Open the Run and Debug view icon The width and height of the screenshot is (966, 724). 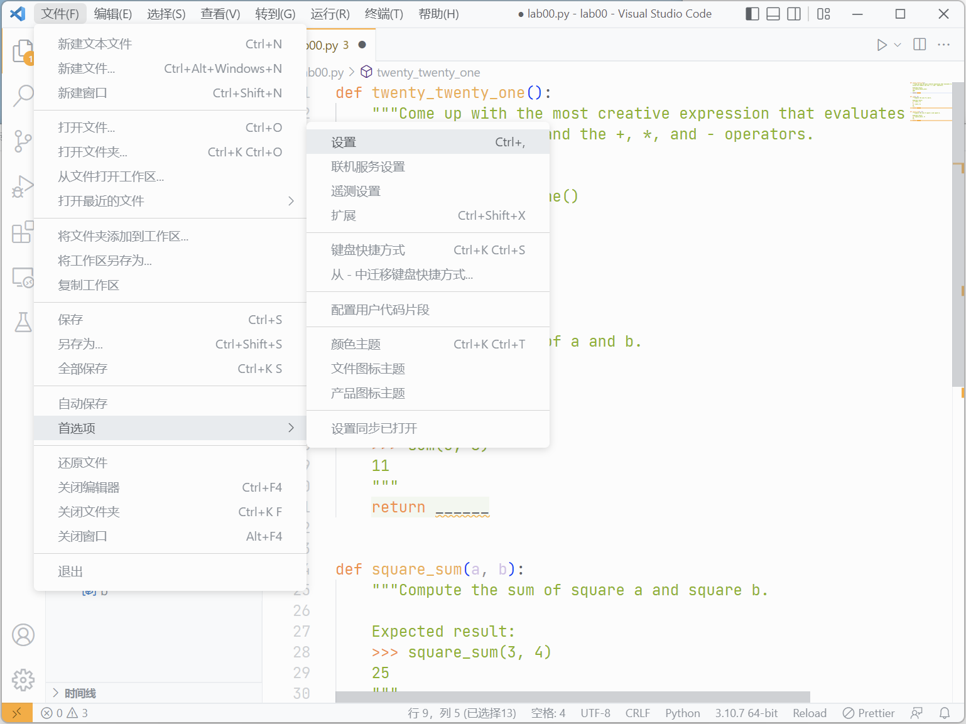(23, 186)
